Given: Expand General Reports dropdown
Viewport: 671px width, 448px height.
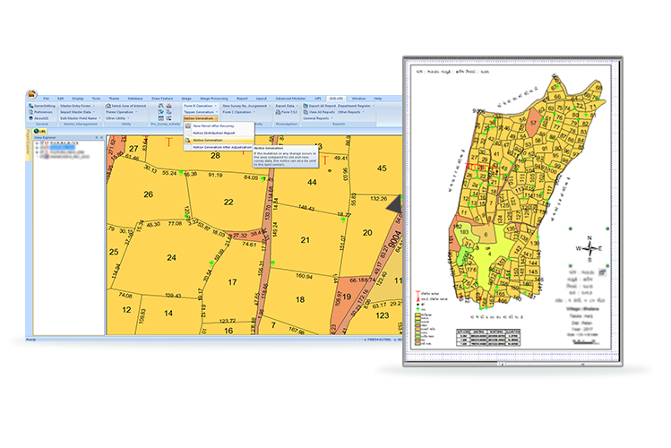Looking at the screenshot, I should pyautogui.click(x=318, y=118).
